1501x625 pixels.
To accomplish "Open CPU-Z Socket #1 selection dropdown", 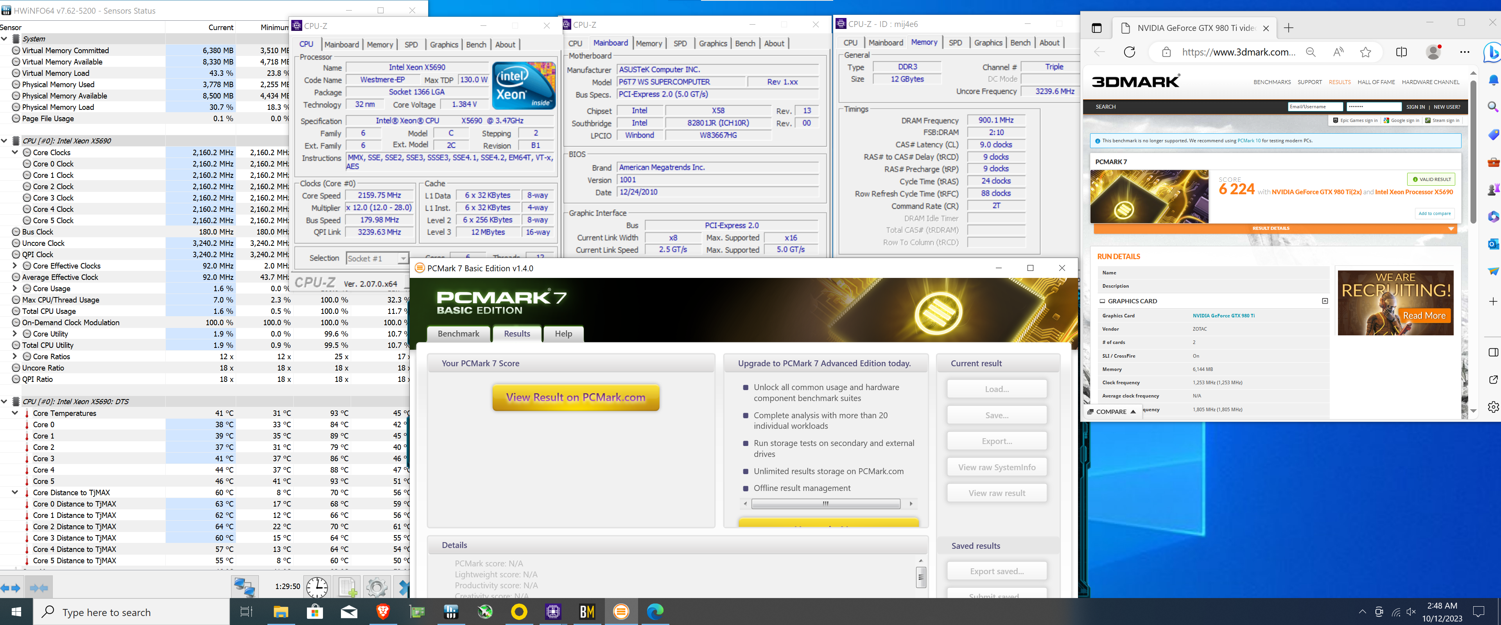I will tap(403, 258).
